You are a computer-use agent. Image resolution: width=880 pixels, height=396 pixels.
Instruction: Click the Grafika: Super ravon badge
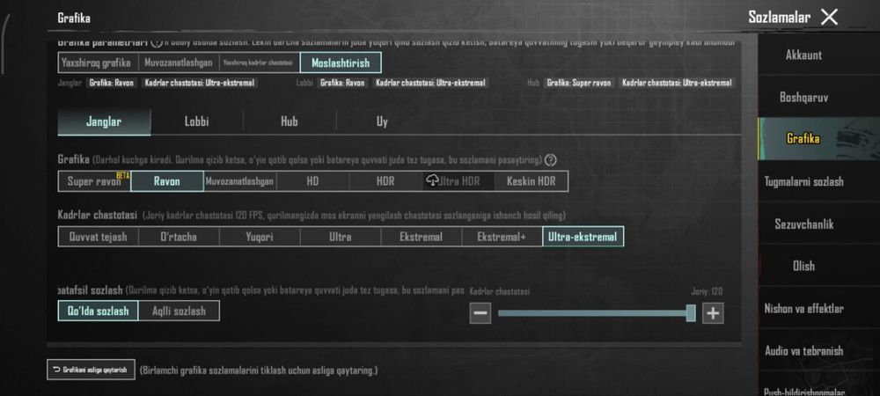[x=579, y=83]
